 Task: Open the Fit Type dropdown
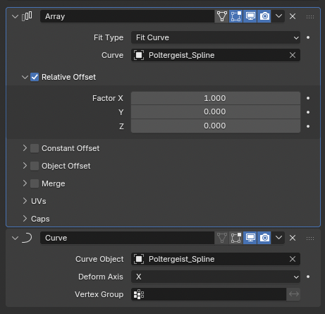pyautogui.click(x=216, y=37)
